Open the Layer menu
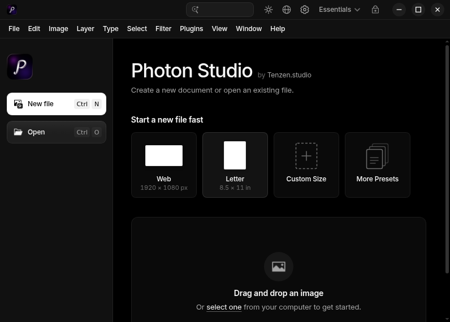 coord(85,29)
